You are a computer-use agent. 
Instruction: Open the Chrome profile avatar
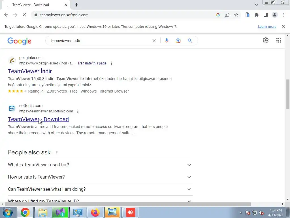click(x=275, y=15)
